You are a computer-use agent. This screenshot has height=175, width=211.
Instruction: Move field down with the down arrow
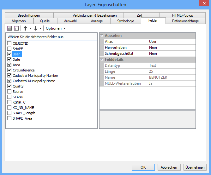pos(36,28)
